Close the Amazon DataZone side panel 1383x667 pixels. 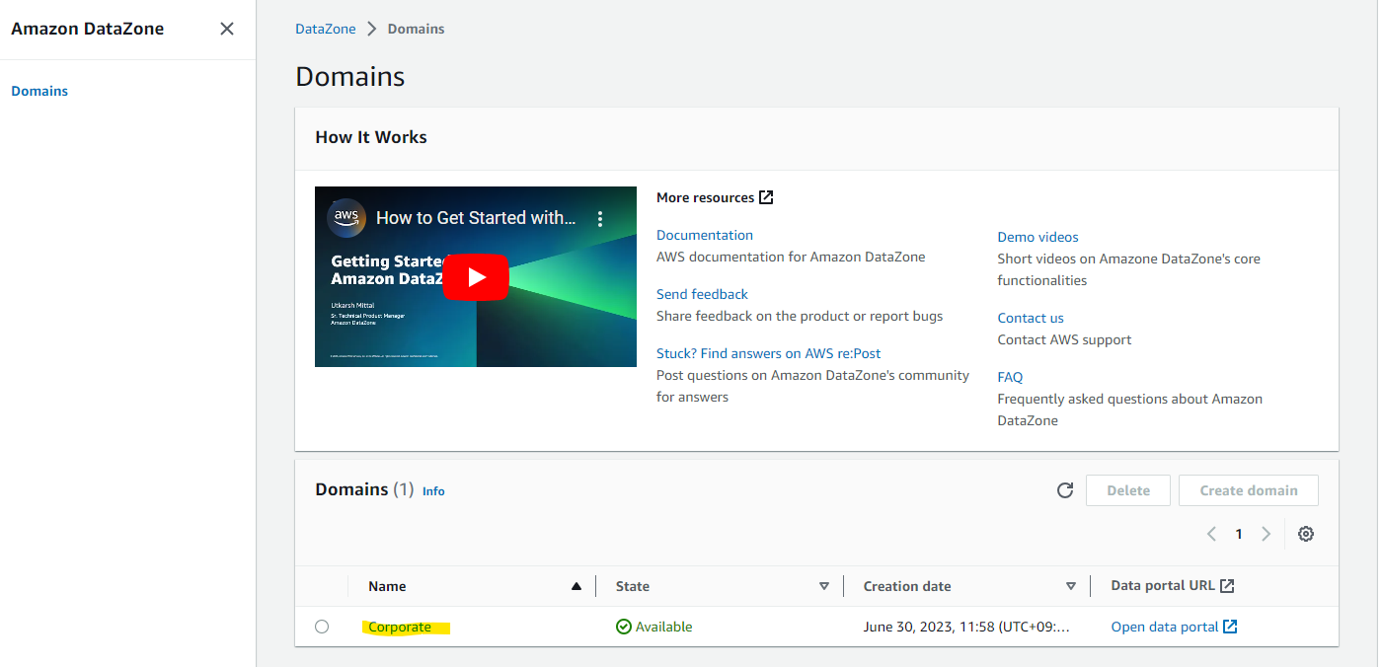click(x=227, y=29)
